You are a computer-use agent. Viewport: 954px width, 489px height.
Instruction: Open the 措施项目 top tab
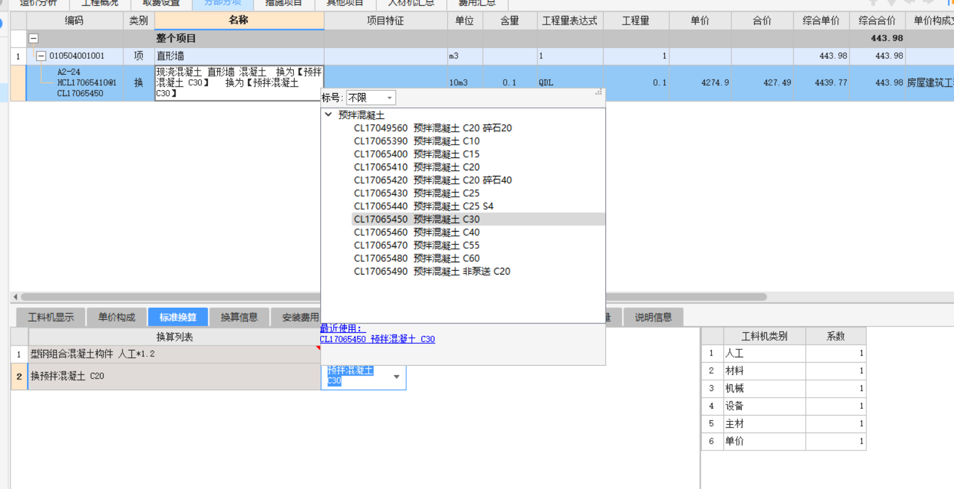coord(283,4)
